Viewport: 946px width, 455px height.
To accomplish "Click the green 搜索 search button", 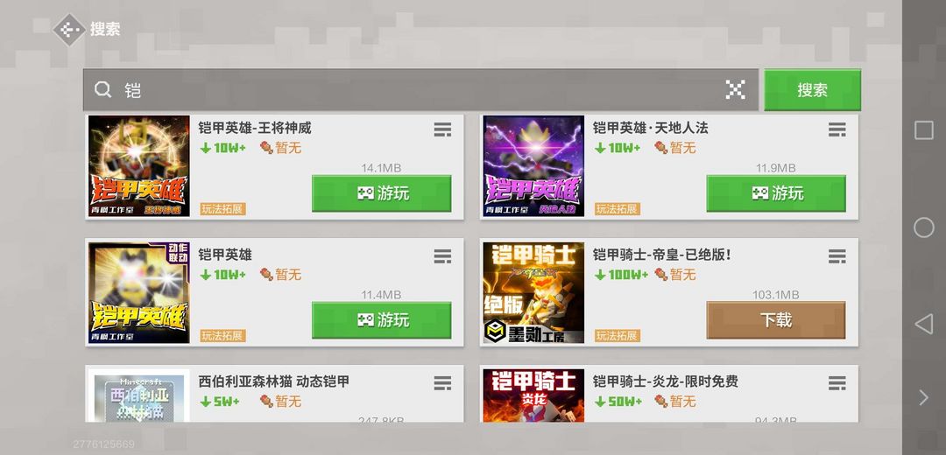I will pyautogui.click(x=812, y=90).
